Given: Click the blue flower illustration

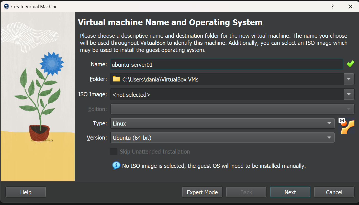Looking at the screenshot, I should (x=52, y=63).
